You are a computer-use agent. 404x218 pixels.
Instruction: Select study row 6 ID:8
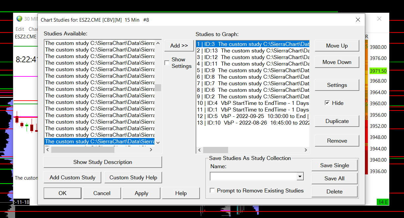point(253,77)
